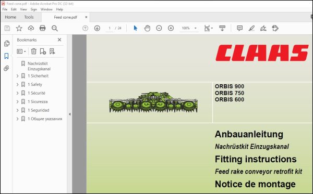
Task: Open the zoom level dropdown
Action: (196, 28)
